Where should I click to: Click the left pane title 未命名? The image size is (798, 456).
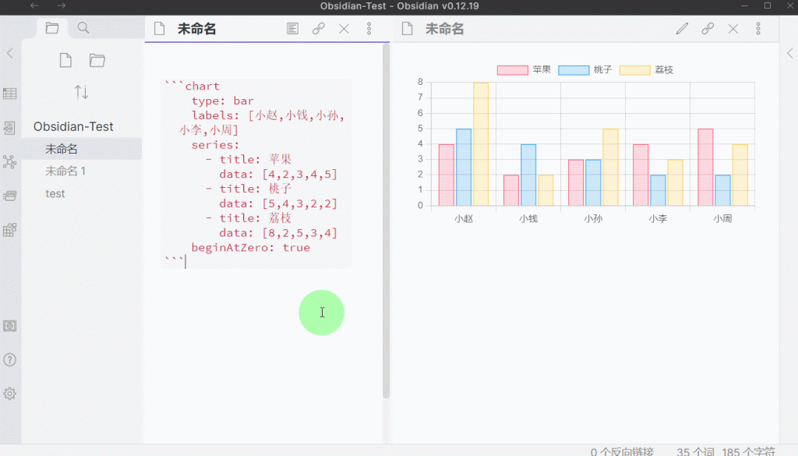tap(197, 29)
